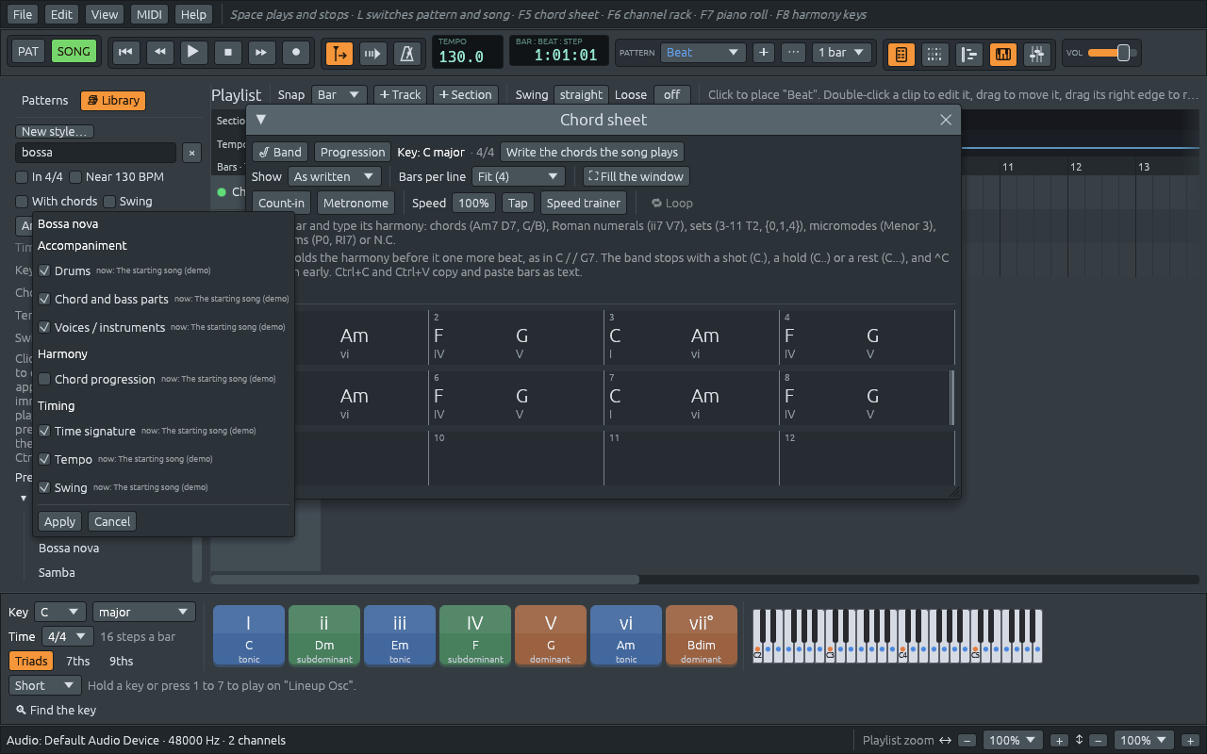Open the MIDI menu

click(149, 14)
